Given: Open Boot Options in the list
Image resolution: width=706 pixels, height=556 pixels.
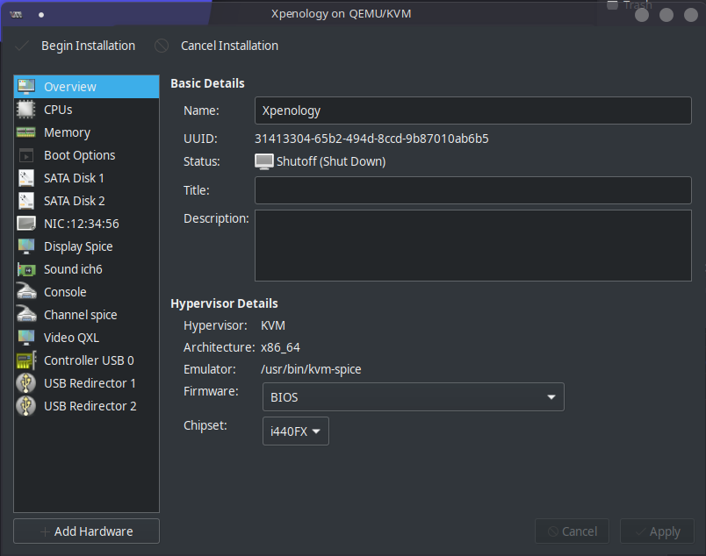Looking at the screenshot, I should tap(86, 155).
